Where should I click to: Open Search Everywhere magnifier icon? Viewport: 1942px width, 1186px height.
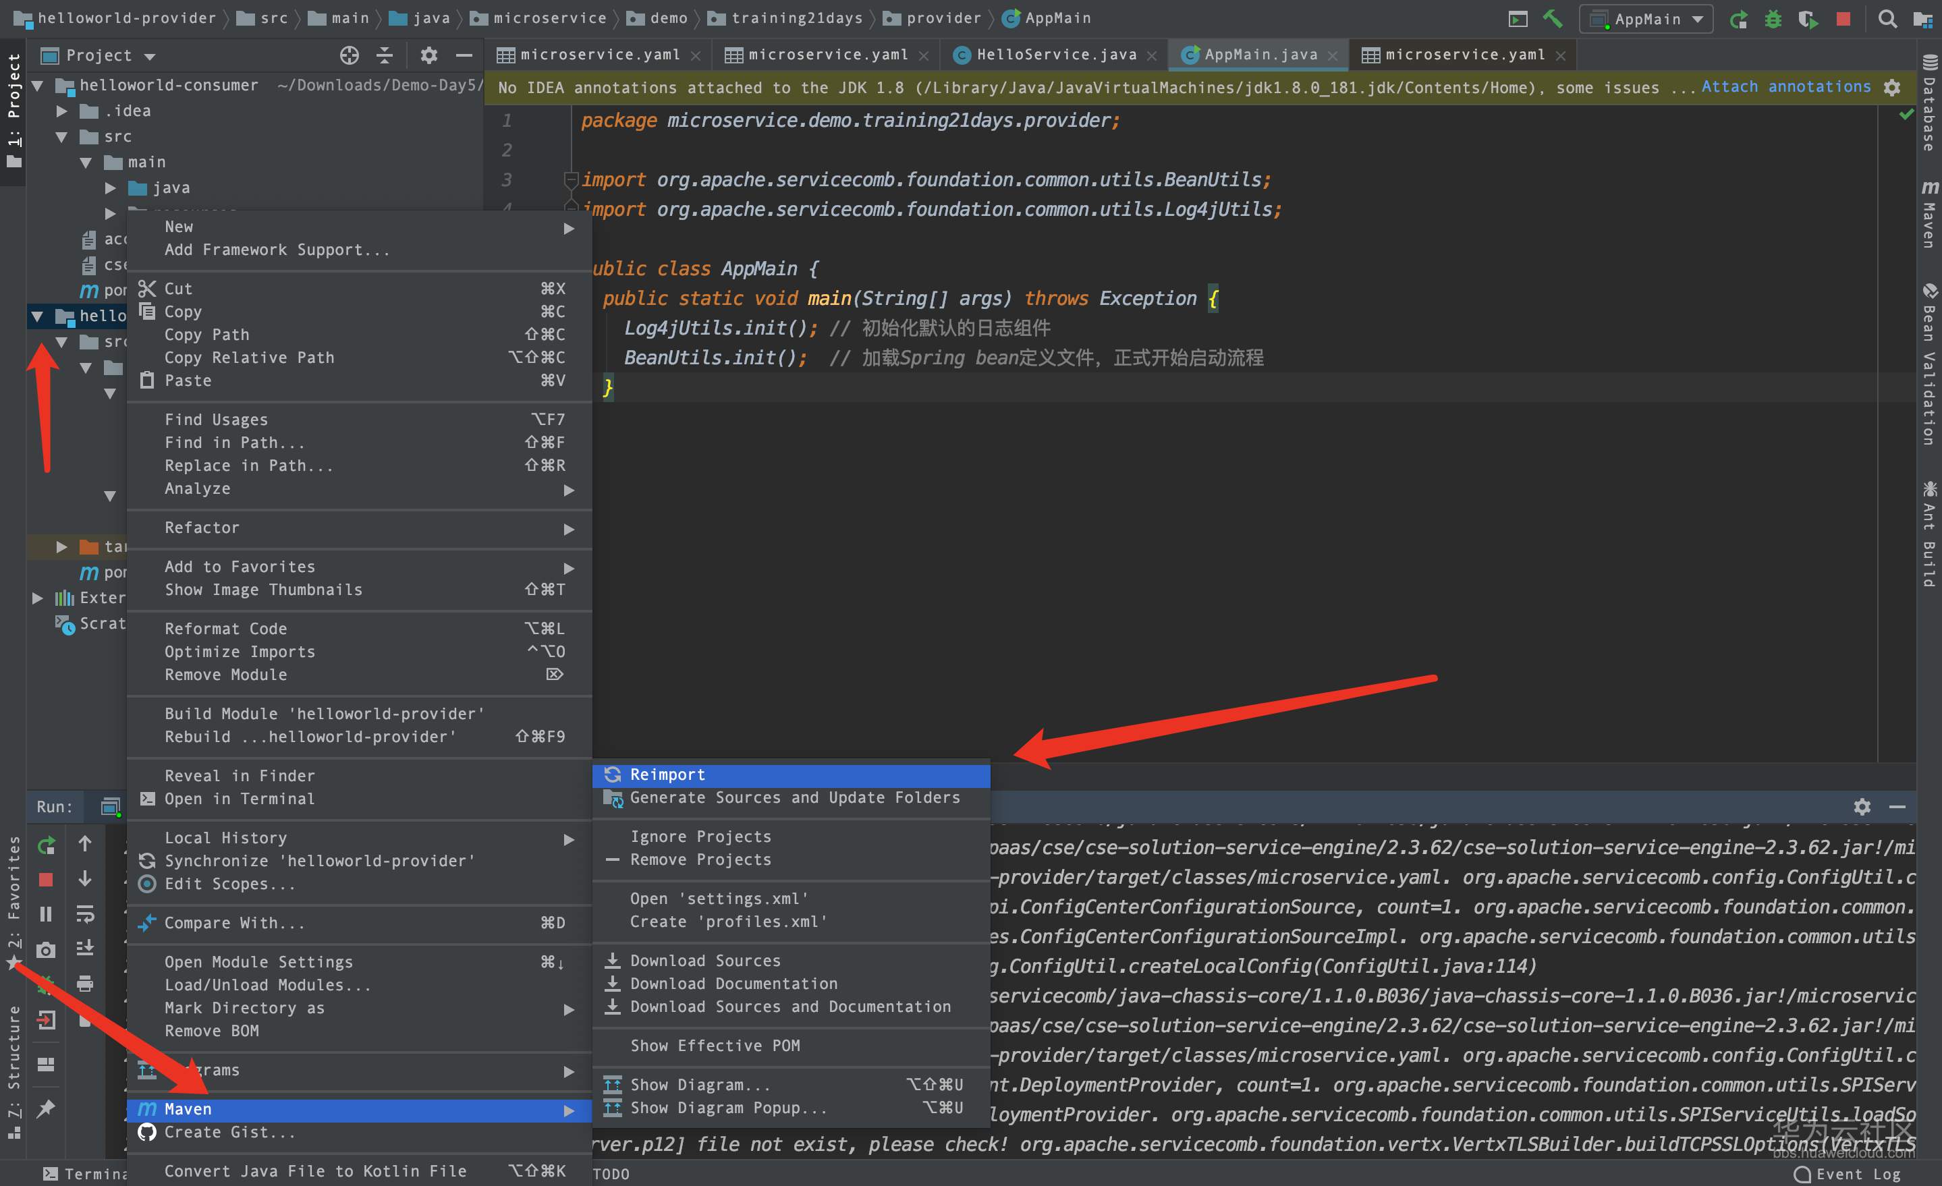(x=1887, y=19)
